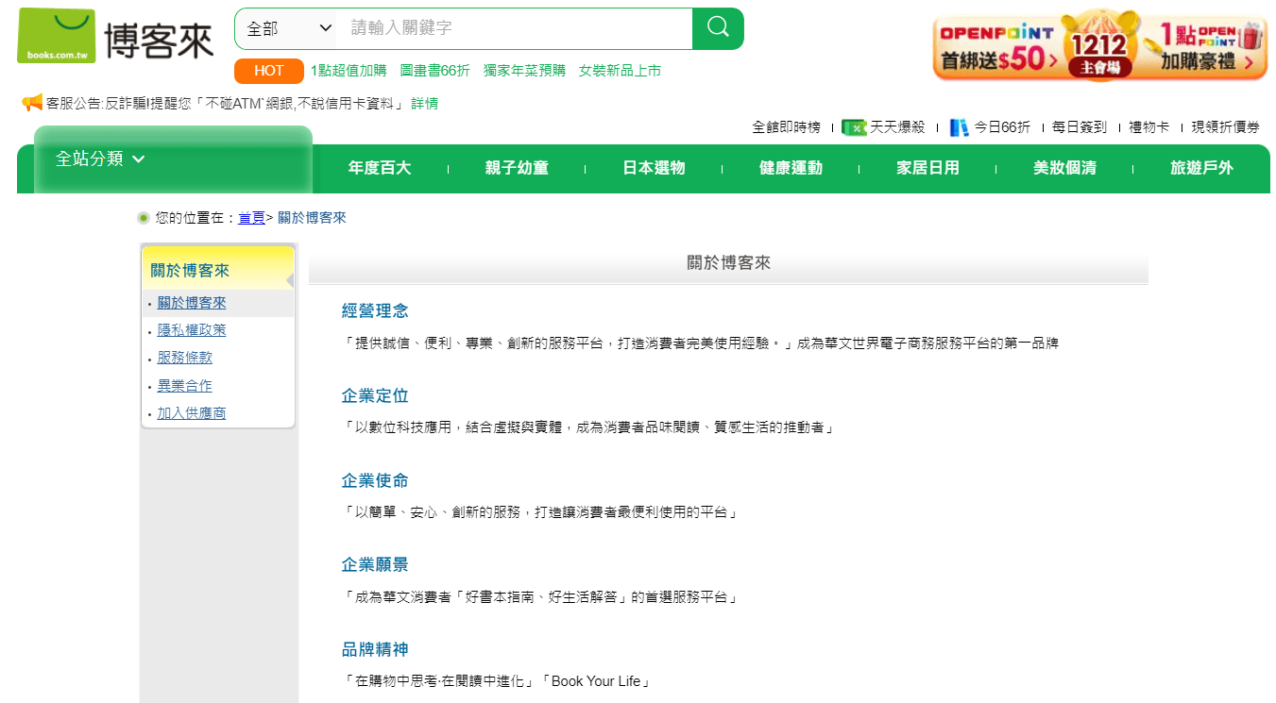Open the 全部 search category dropdown
Screen dimensions: 1276x703
[x=289, y=28]
